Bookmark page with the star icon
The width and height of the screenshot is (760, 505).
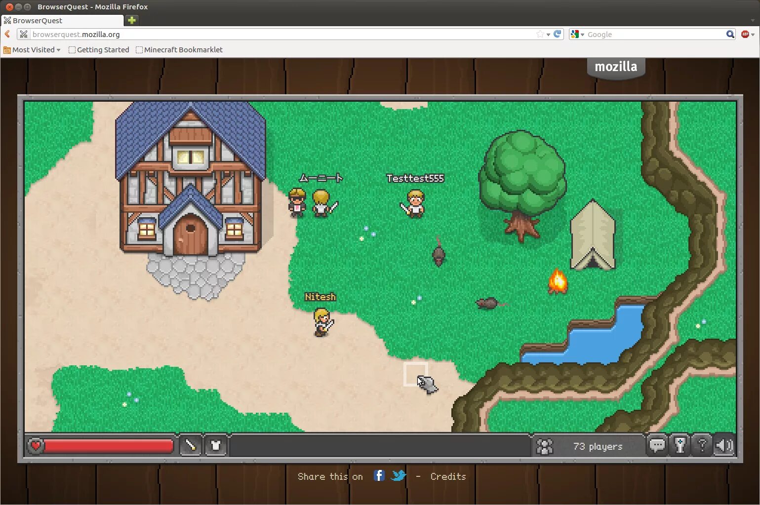click(540, 34)
